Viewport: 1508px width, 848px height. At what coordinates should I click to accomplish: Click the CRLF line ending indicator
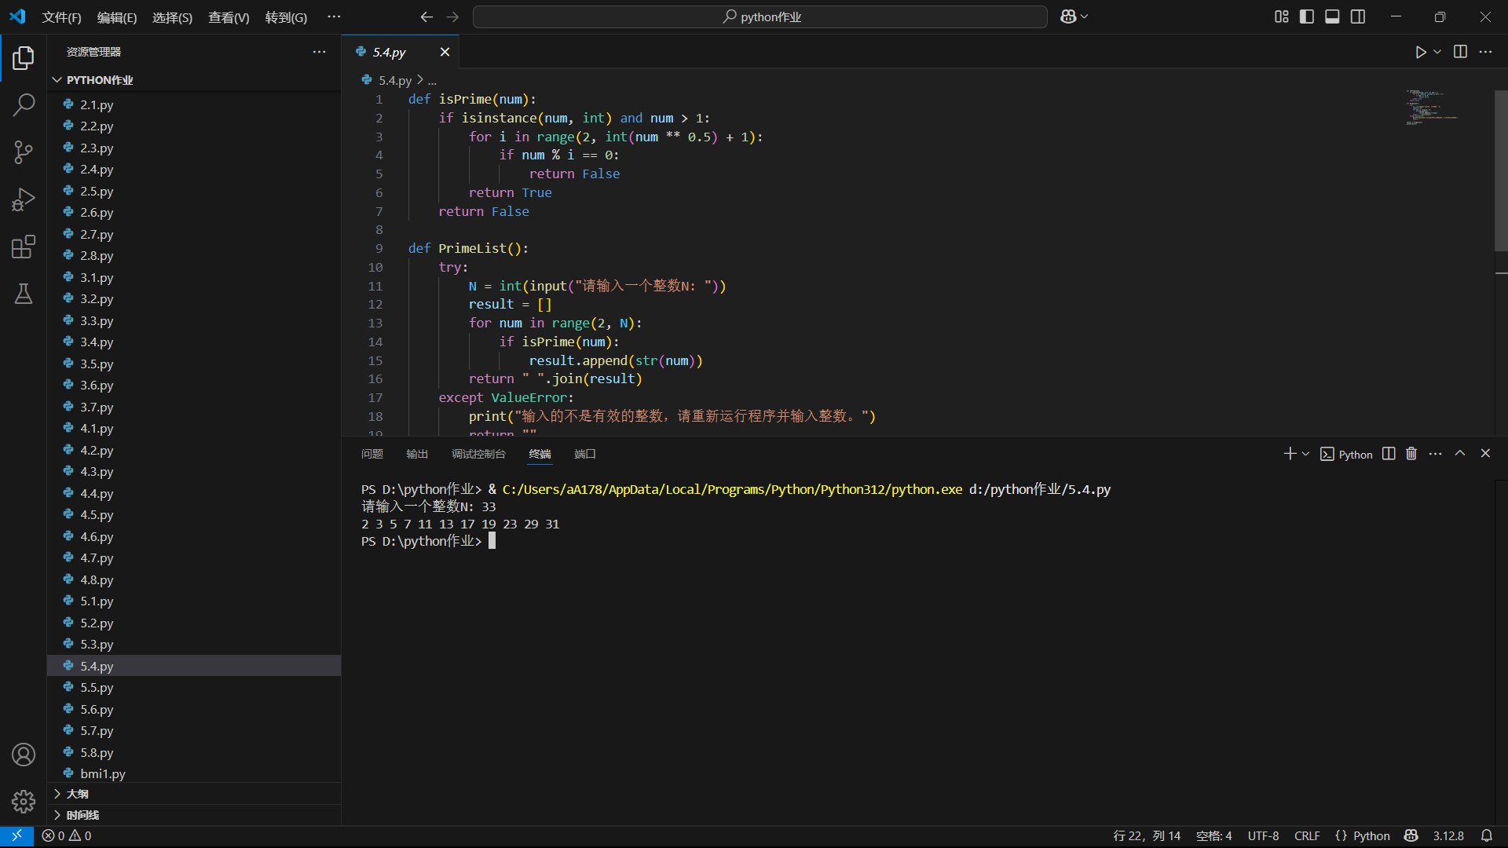point(1307,835)
